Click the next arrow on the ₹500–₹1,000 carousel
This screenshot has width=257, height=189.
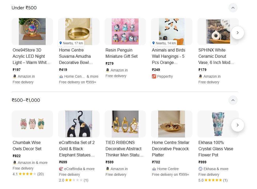[x=237, y=125]
